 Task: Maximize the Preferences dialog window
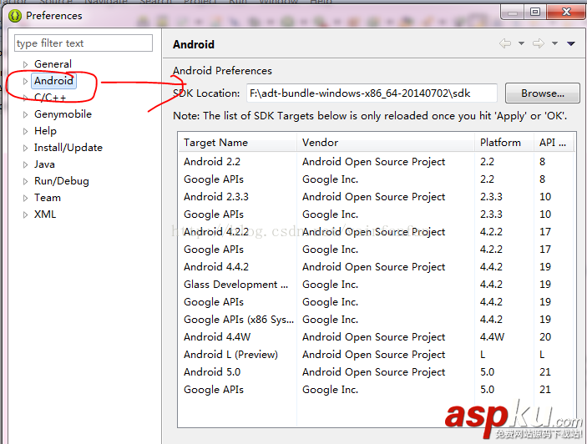click(x=535, y=12)
